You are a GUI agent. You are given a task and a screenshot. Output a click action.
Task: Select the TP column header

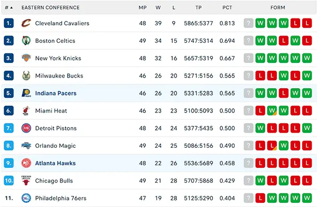click(198, 8)
